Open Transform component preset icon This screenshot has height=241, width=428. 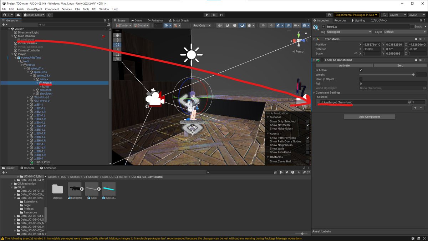point(420,39)
